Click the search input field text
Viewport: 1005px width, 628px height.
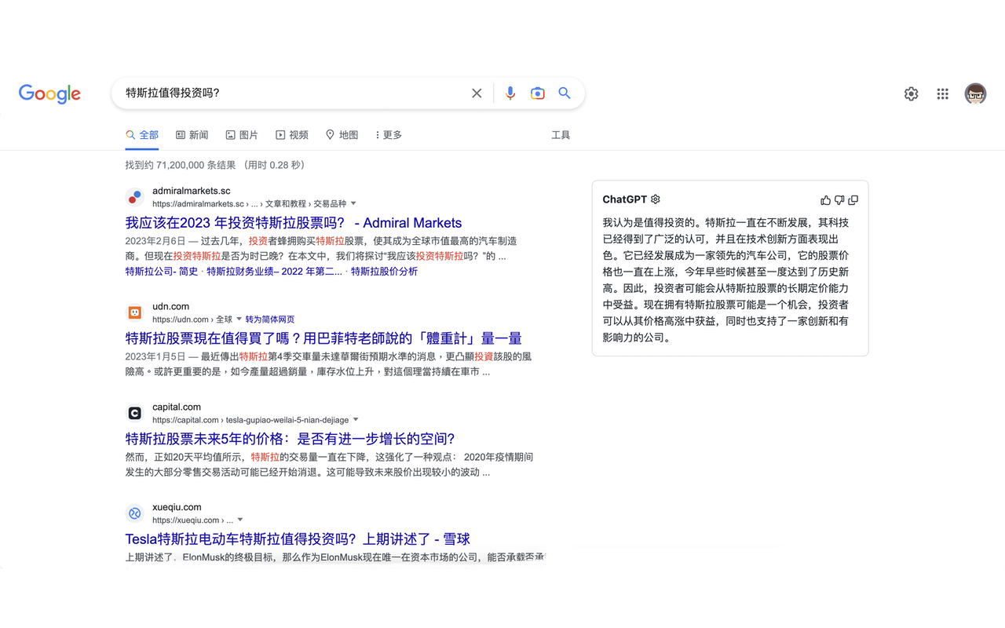[x=173, y=93]
